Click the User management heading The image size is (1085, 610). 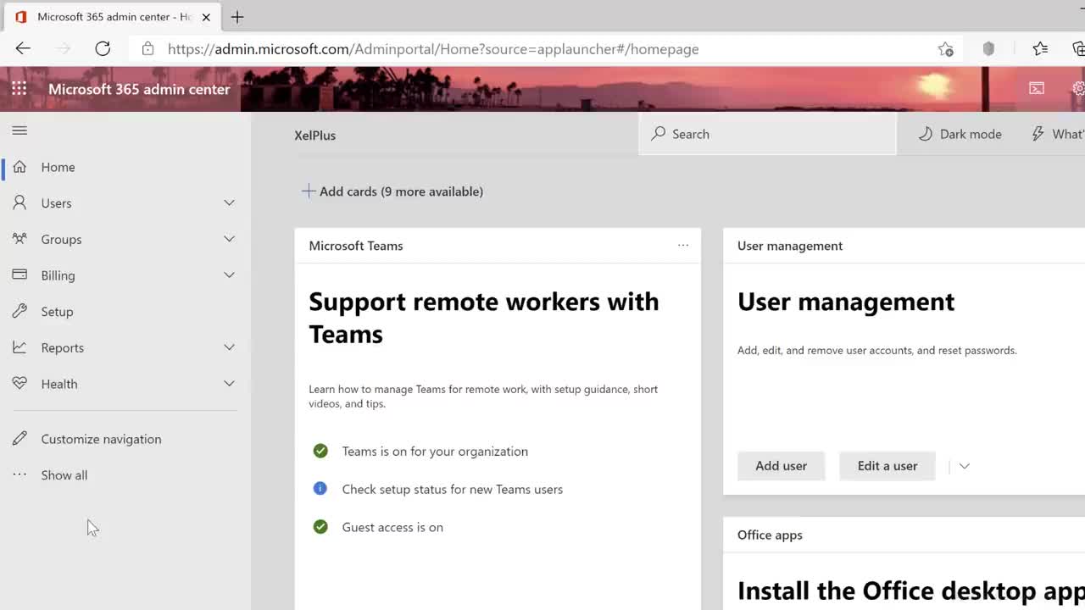(846, 302)
